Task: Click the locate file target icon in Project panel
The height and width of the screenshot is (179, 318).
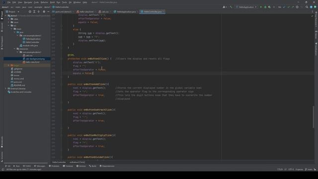Action: 30,11
